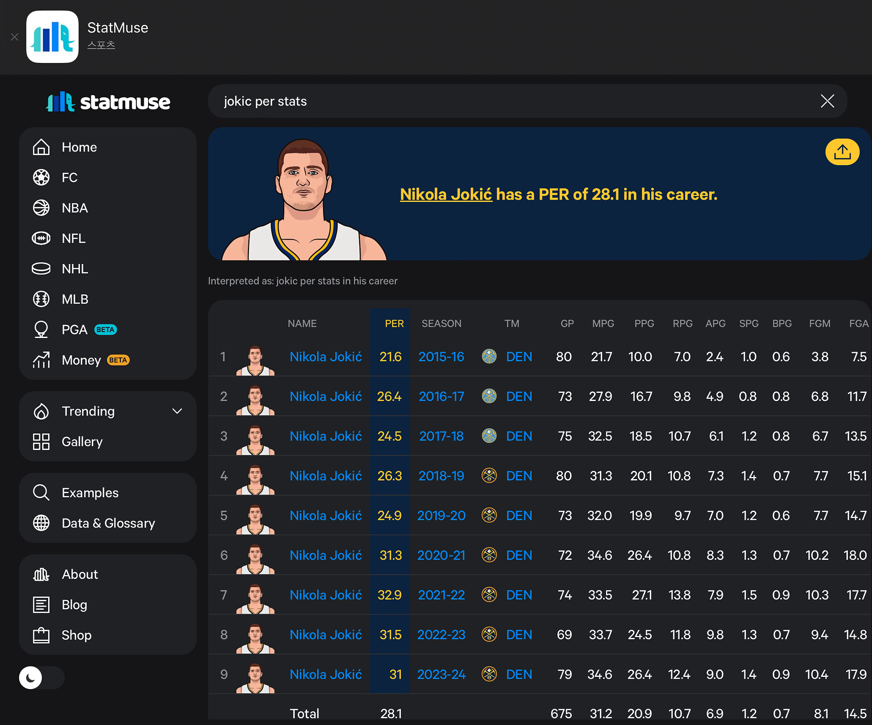Open the Money beta section
The width and height of the screenshot is (872, 725).
(x=81, y=360)
